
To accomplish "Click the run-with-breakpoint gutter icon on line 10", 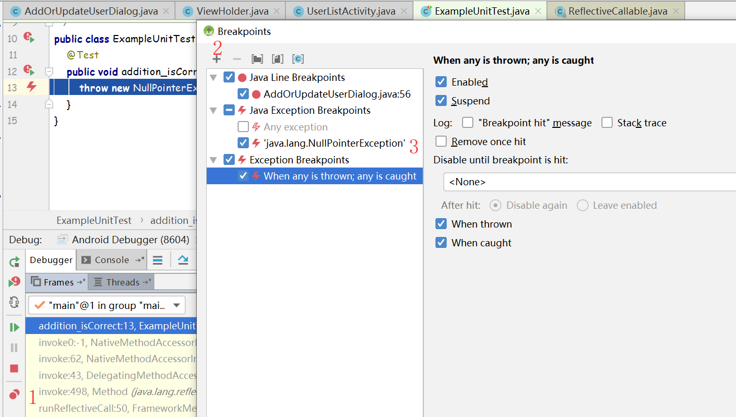I will tap(29, 38).
